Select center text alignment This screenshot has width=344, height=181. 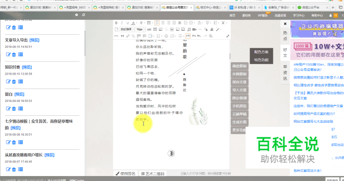pos(163,23)
